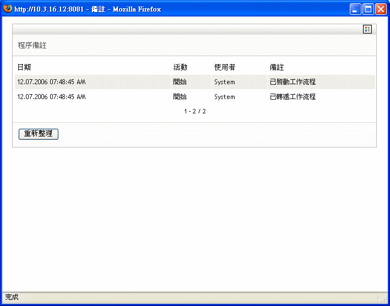Click the 日期 column header
390x306 pixels.
click(24, 67)
